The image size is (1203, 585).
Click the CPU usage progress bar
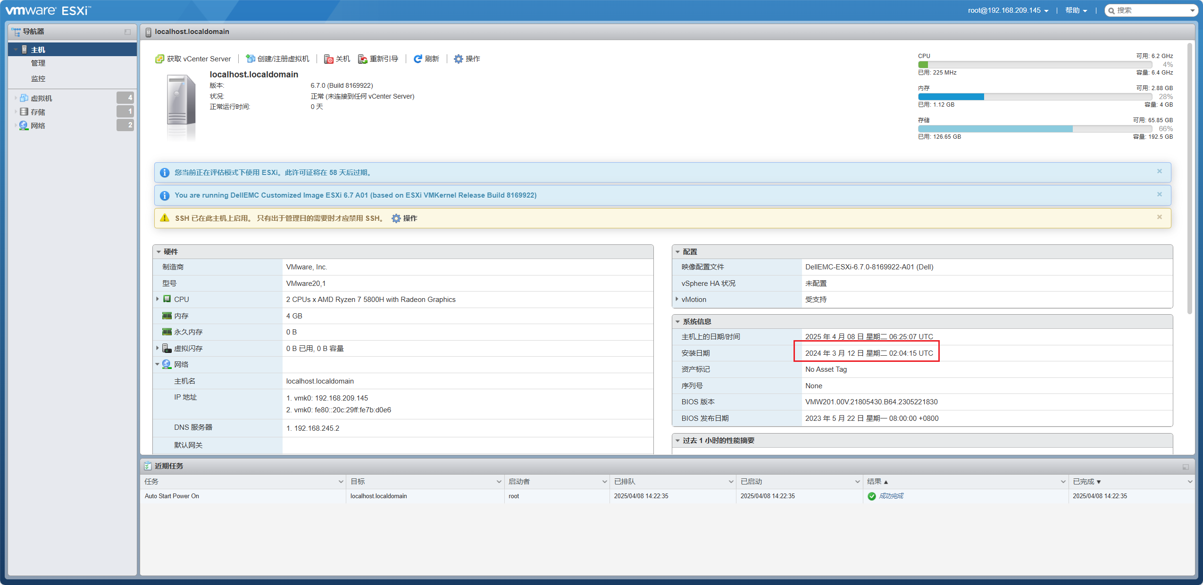click(1035, 65)
